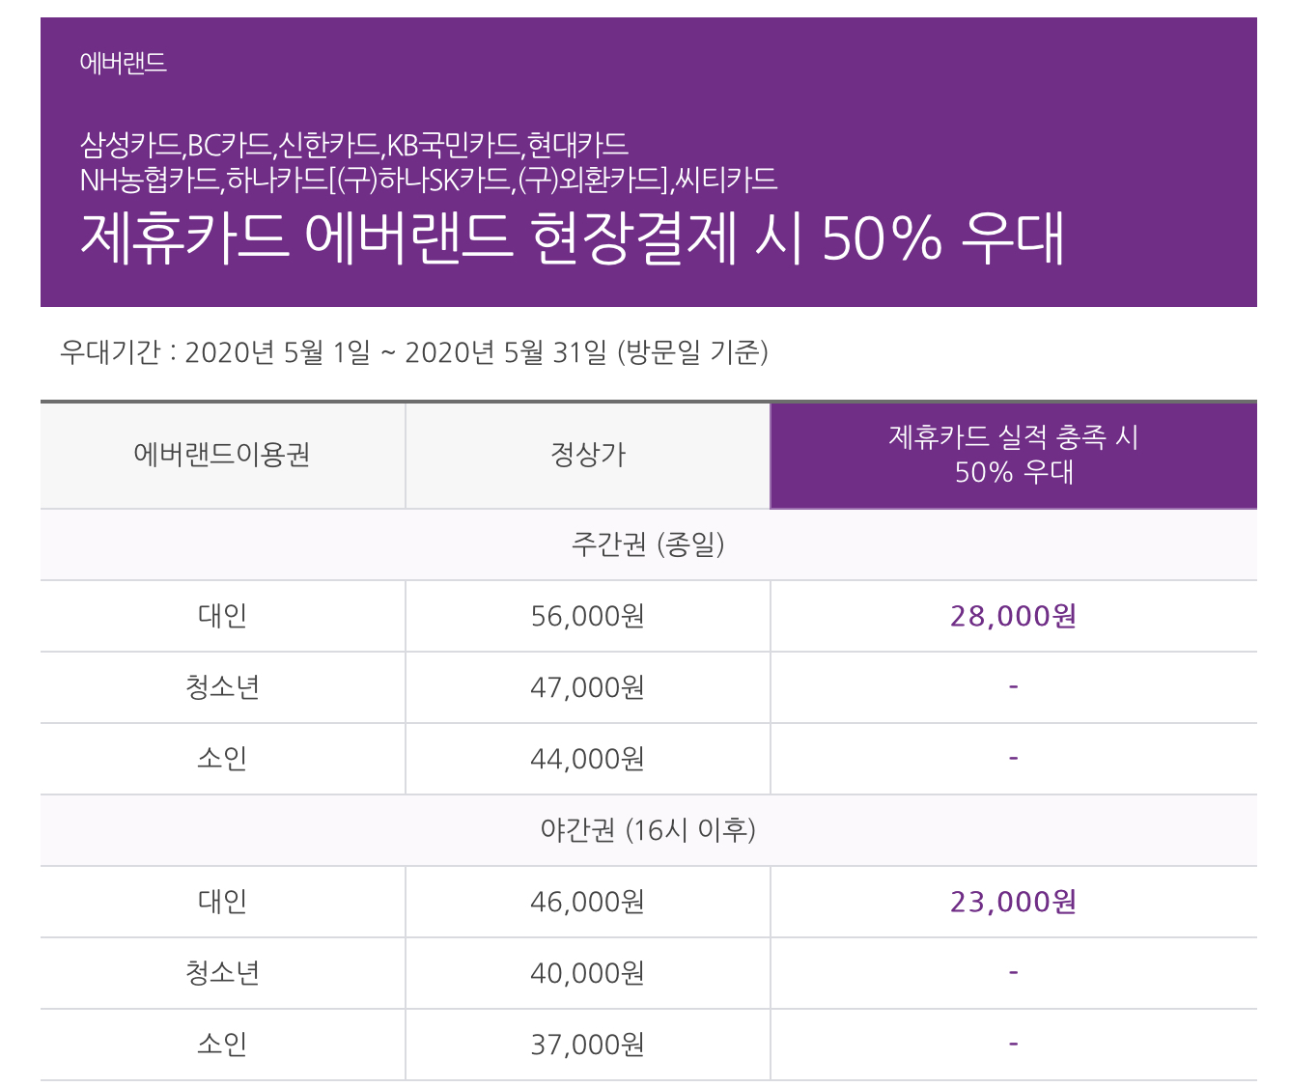The height and width of the screenshot is (1087, 1290).
Task: Click the 우대기간 date range text
Action: click(414, 352)
